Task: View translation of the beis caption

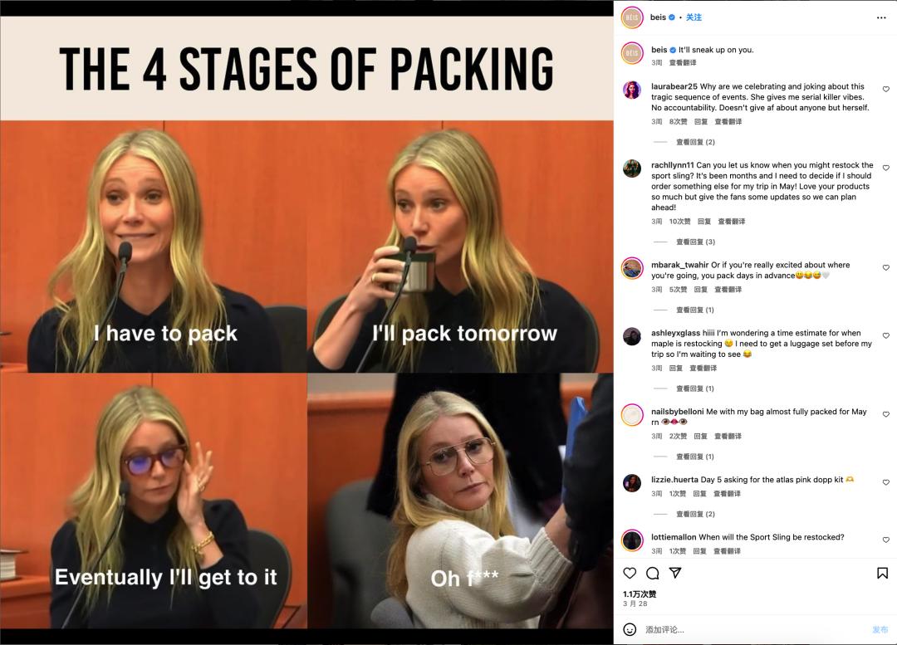Action: click(683, 63)
